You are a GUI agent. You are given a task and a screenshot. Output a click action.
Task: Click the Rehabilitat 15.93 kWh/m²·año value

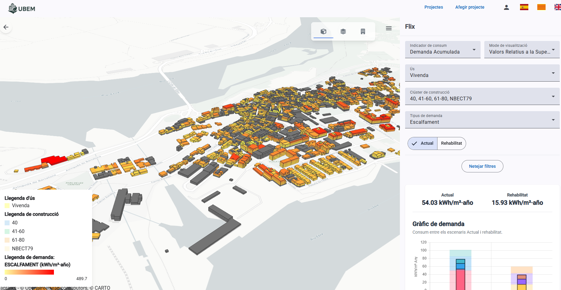click(517, 203)
